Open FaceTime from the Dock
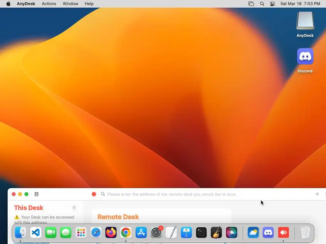The height and width of the screenshot is (244, 326). coord(51,232)
